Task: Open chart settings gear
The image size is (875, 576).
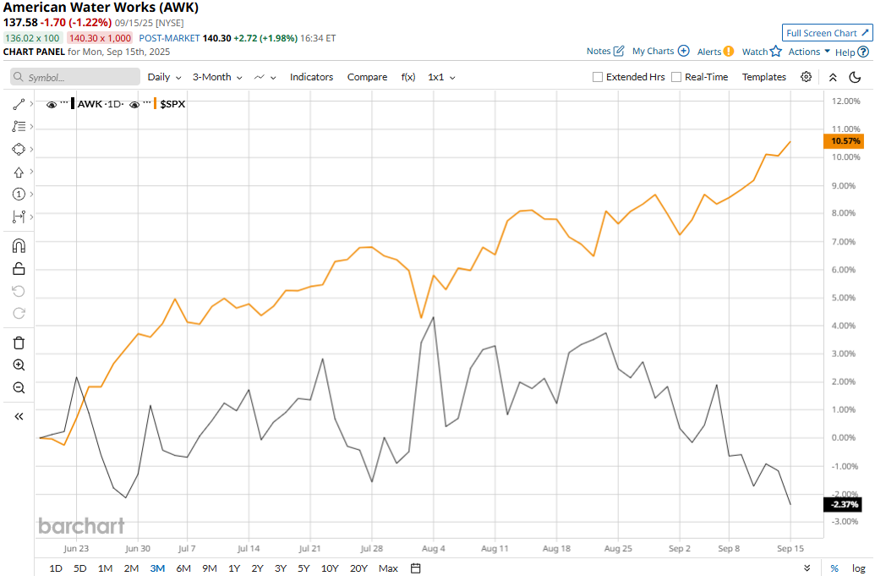Action: click(806, 77)
